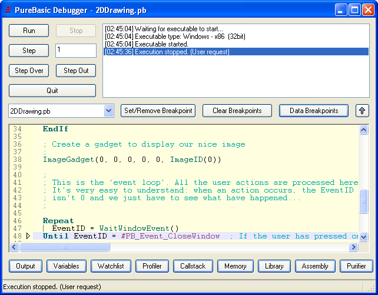
Task: Click the comment starting 'isn't 0 and we just'
Action: [172, 198]
